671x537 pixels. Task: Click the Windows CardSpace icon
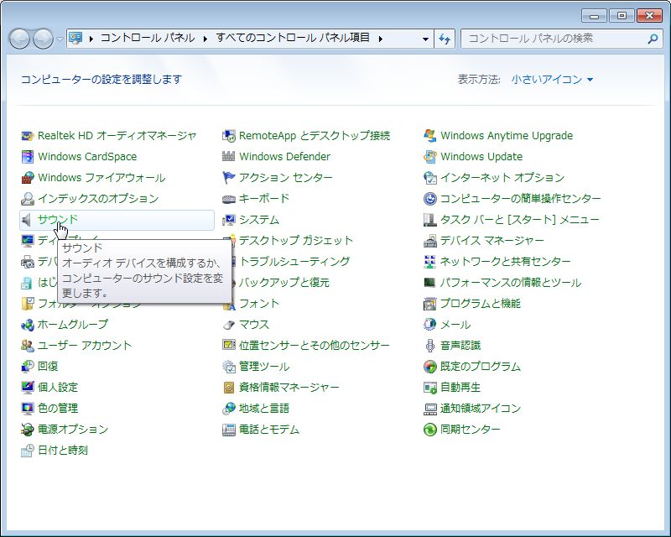[x=28, y=157]
